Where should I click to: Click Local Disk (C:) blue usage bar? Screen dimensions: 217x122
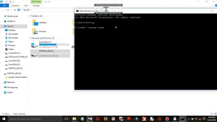tap(54, 44)
